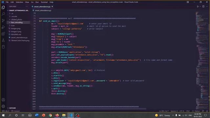Open the Go menu

[x=32, y=2]
